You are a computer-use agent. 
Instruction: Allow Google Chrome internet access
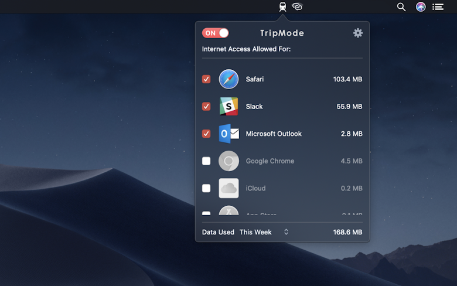tap(206, 161)
